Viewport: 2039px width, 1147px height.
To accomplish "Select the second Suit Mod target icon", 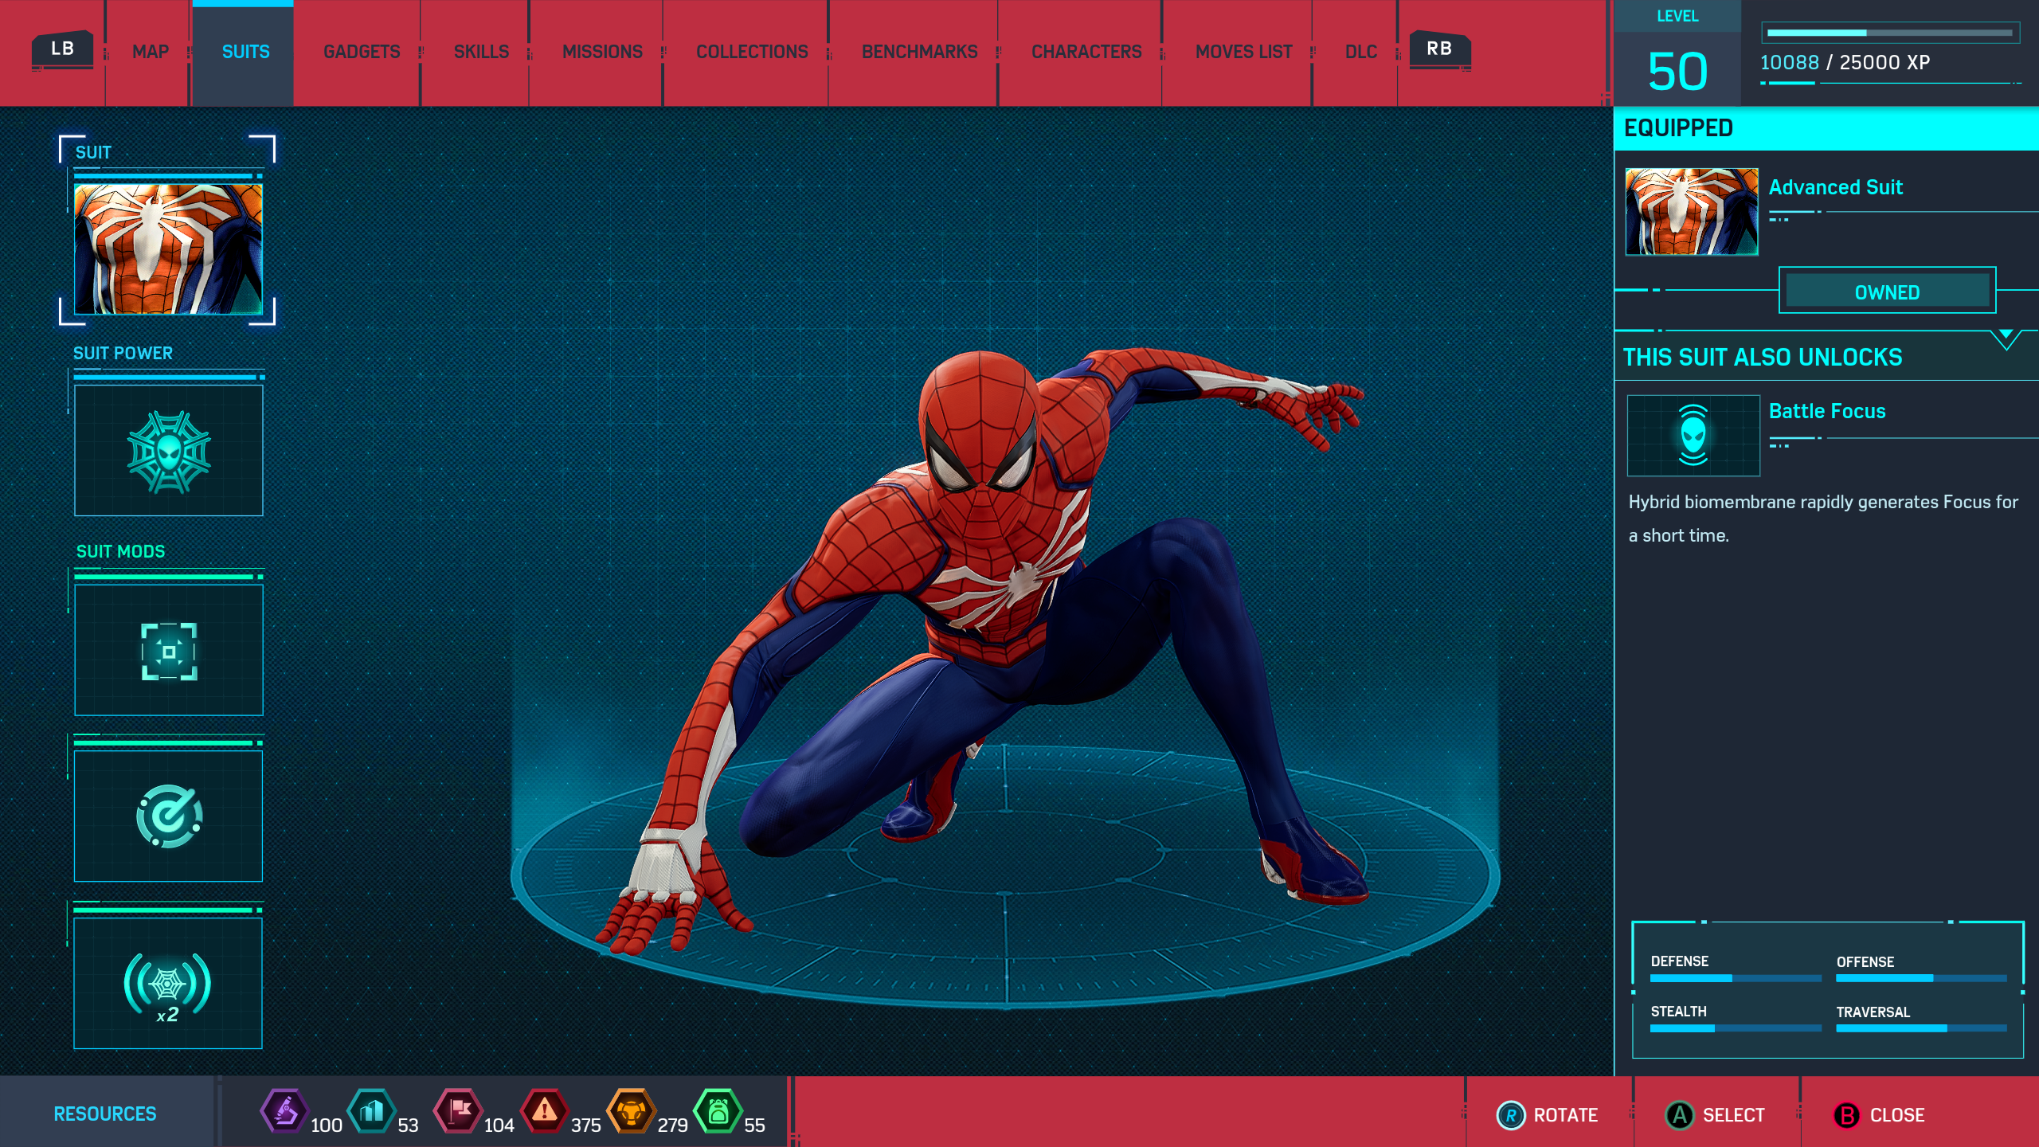I will 168,816.
